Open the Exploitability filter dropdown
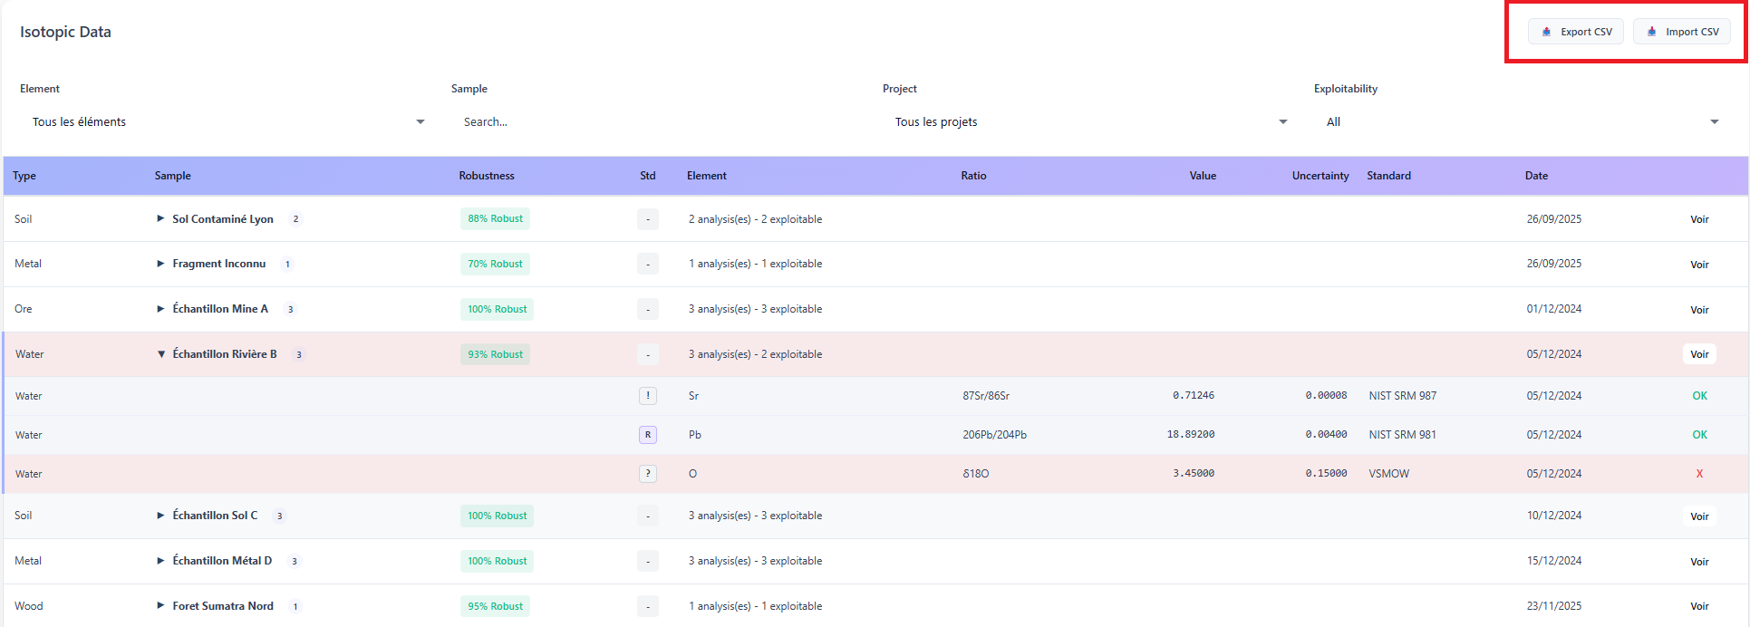 pos(1522,121)
